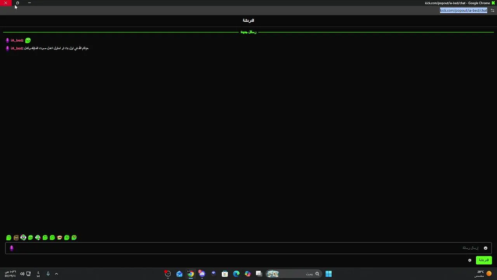Click the microphone icon in the system tray
497x280 pixels.
point(48,274)
